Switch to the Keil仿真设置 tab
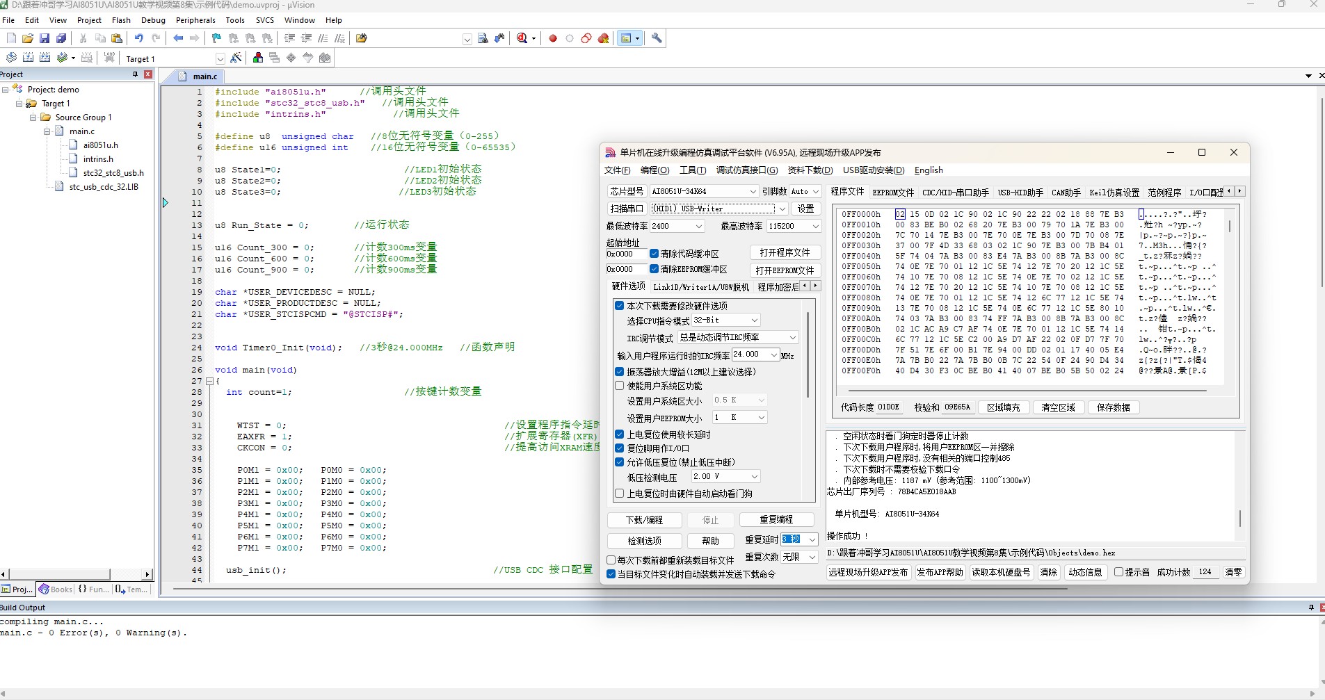The height and width of the screenshot is (700, 1325). [x=1114, y=193]
